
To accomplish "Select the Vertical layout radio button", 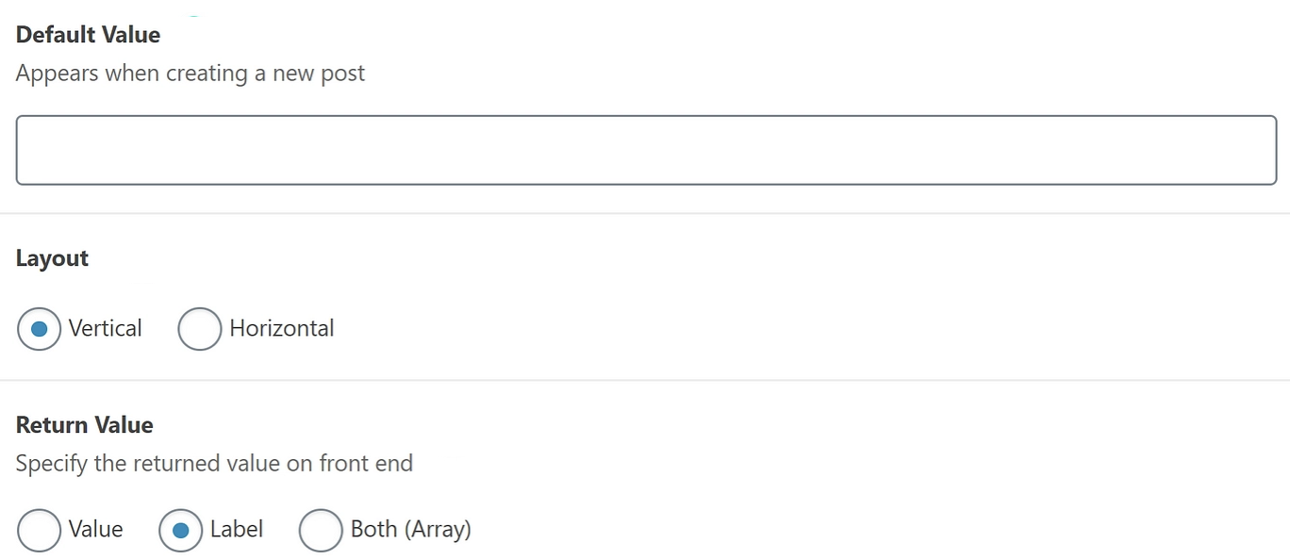I will click(40, 329).
